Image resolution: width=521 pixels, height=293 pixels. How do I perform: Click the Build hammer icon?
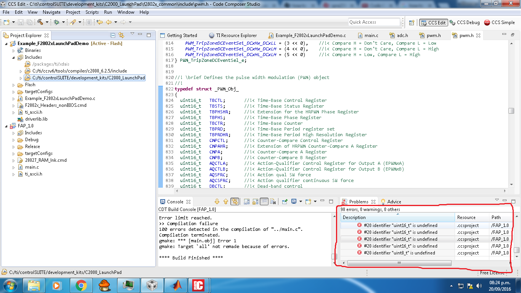coord(40,22)
